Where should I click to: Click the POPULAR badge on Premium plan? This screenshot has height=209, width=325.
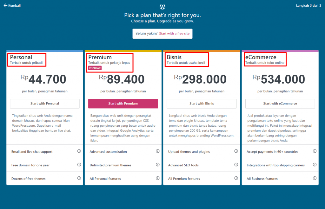pos(95,68)
